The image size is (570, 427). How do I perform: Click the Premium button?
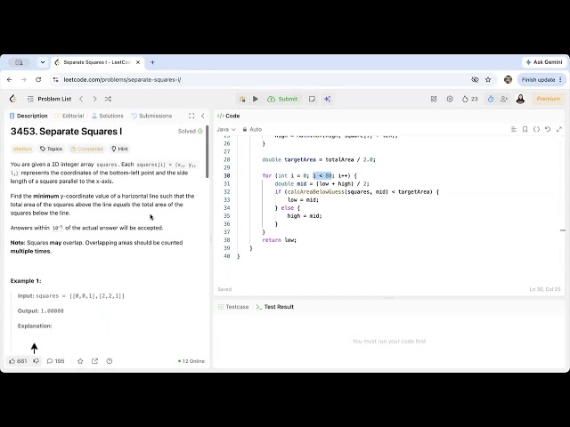pos(549,99)
